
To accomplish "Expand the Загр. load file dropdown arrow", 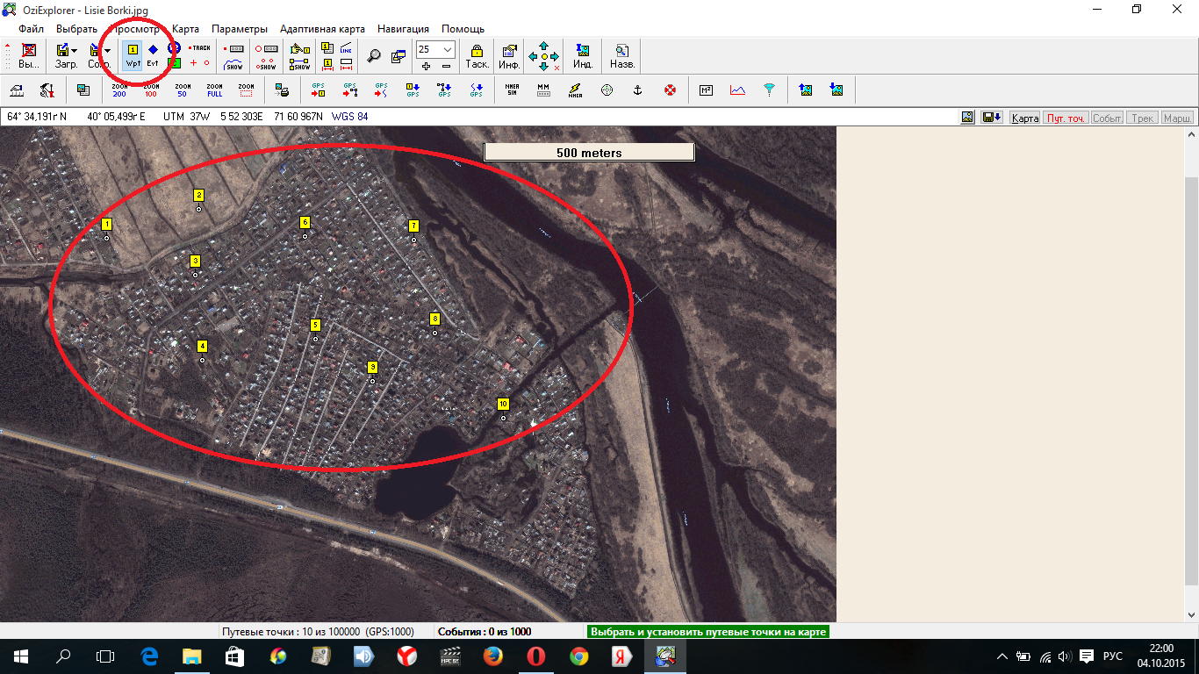I will pyautogui.click(x=74, y=50).
